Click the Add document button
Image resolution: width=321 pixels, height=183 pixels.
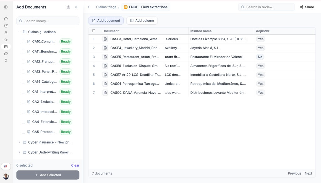(106, 21)
